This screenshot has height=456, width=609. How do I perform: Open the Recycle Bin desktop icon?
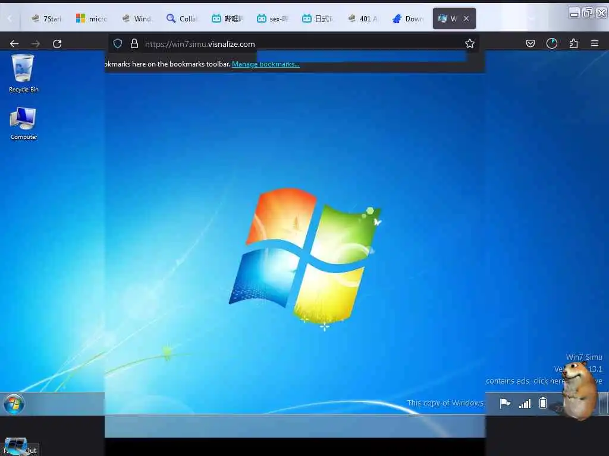pyautogui.click(x=23, y=73)
